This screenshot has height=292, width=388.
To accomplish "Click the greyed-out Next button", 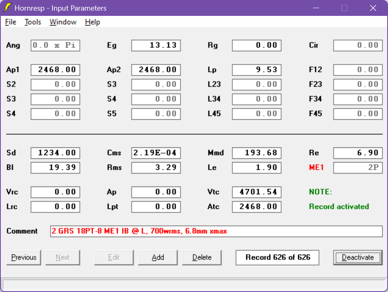I will point(63,257).
